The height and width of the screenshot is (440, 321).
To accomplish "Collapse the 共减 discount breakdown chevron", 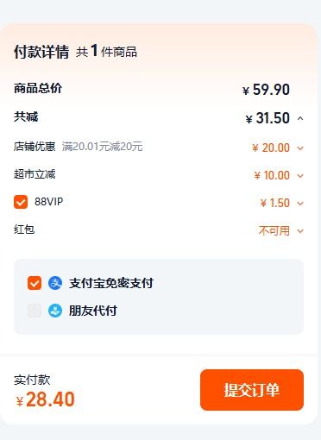I will [300, 118].
